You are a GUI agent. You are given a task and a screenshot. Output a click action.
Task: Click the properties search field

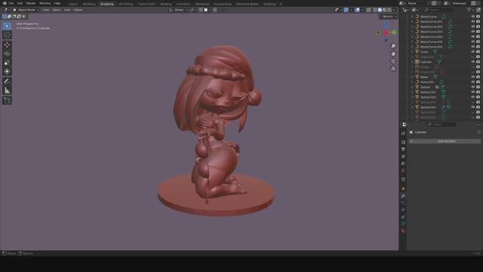pyautogui.click(x=442, y=125)
